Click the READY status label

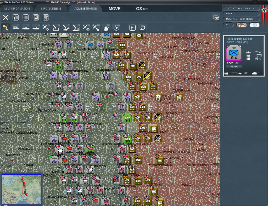pos(234,67)
